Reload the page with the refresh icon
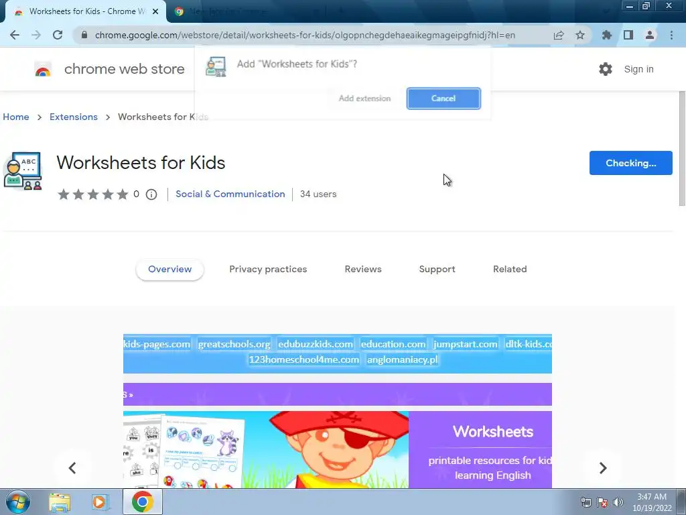This screenshot has height=515, width=686. [58, 35]
